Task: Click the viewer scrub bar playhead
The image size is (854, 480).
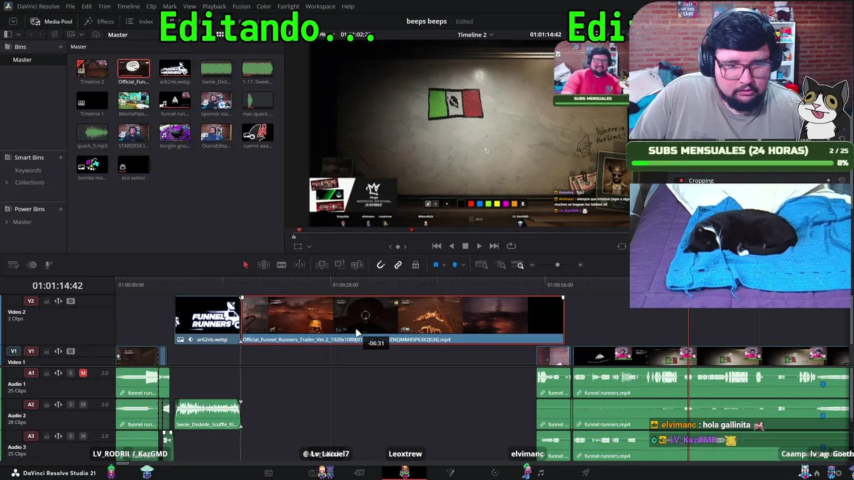Action: pos(299,230)
